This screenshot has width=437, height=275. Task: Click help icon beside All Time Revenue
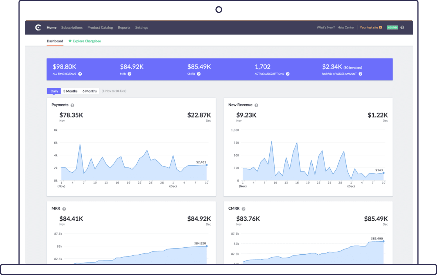coord(80,74)
